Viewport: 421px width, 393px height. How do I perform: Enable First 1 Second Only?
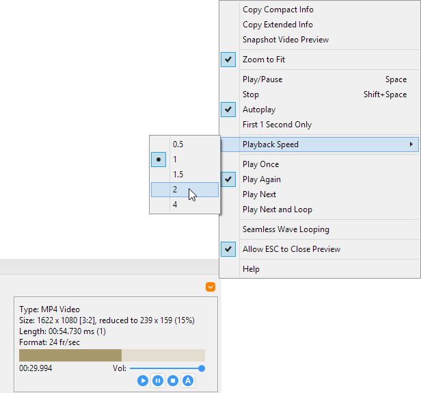[x=277, y=125]
